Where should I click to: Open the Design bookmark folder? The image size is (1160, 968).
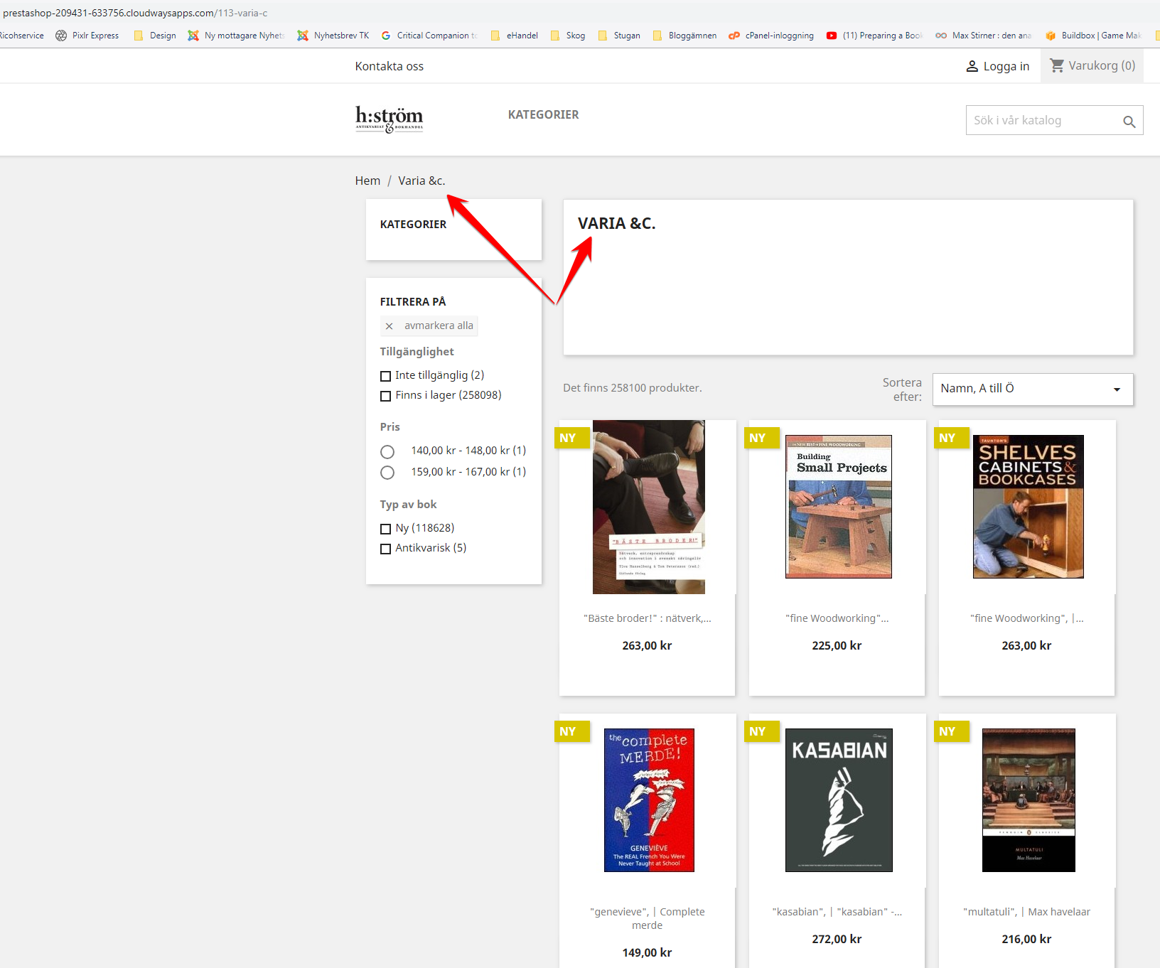155,36
